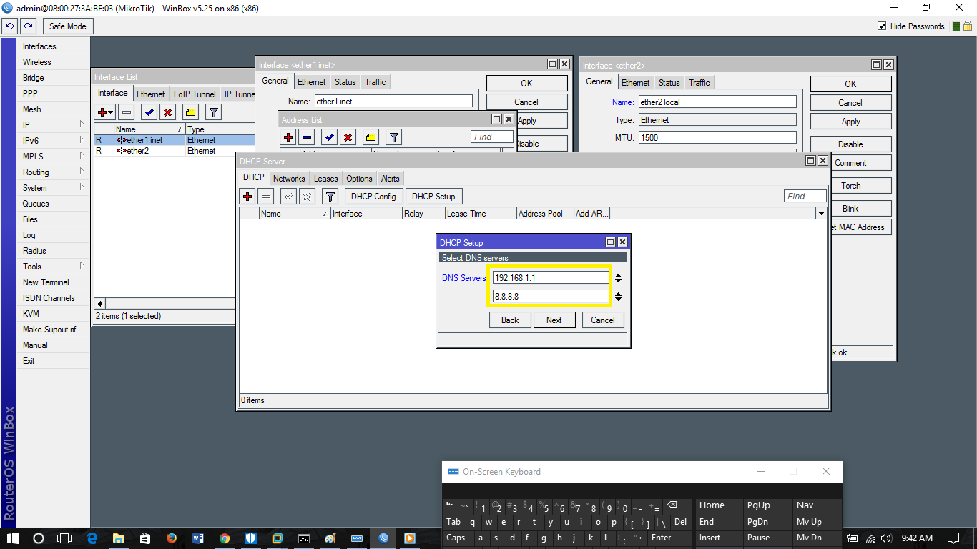Click the Torch button in ether2 window
This screenshot has height=549, width=977.
851,186
